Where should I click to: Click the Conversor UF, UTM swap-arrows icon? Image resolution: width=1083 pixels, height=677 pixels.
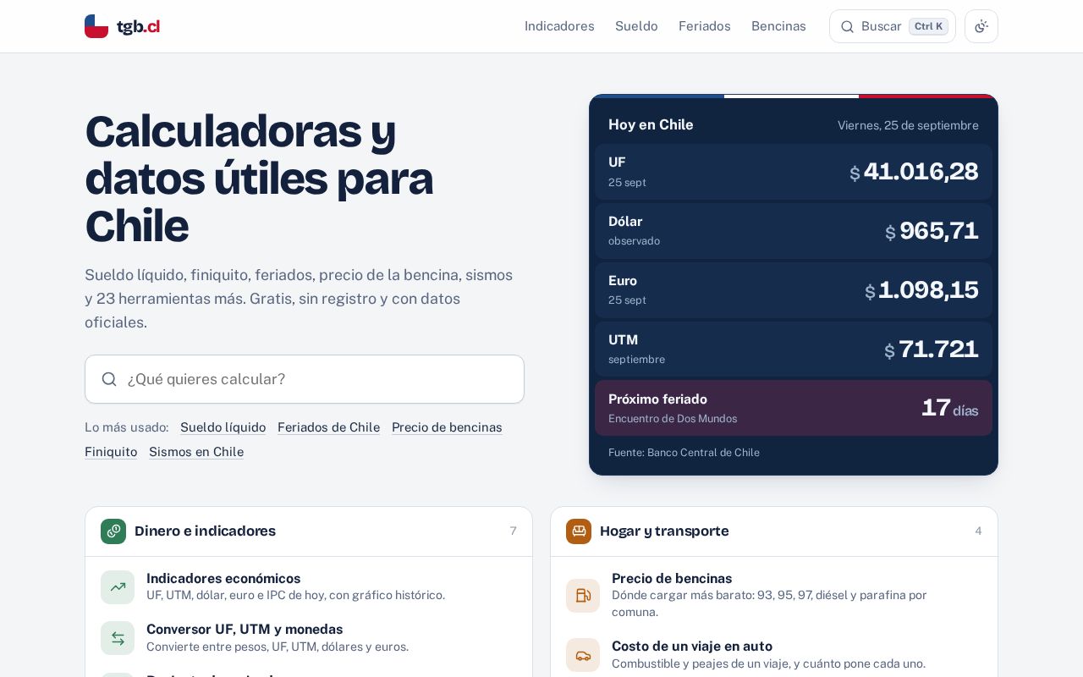point(118,638)
